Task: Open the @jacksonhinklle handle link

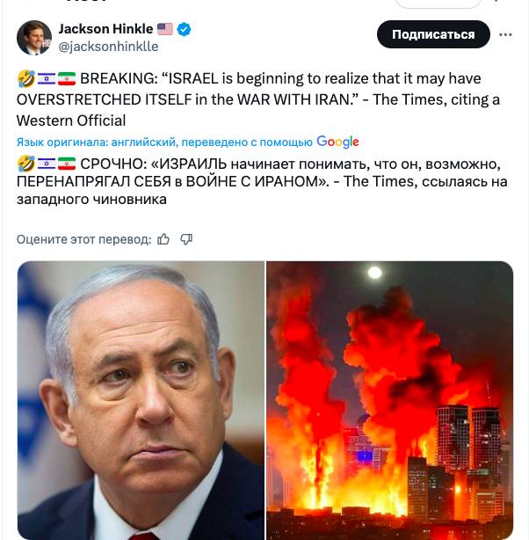Action: click(x=108, y=47)
